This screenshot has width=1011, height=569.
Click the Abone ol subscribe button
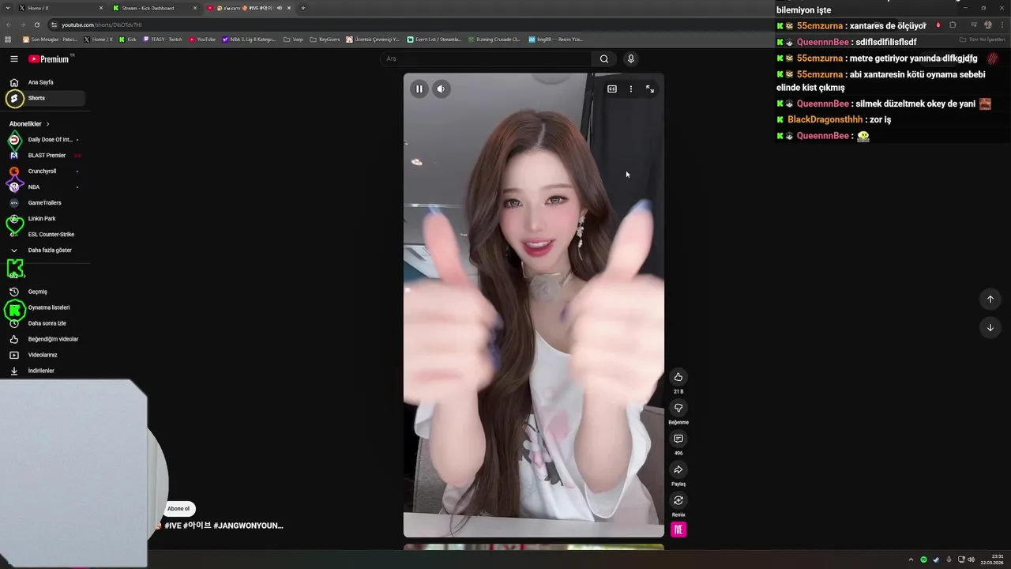pyautogui.click(x=179, y=509)
